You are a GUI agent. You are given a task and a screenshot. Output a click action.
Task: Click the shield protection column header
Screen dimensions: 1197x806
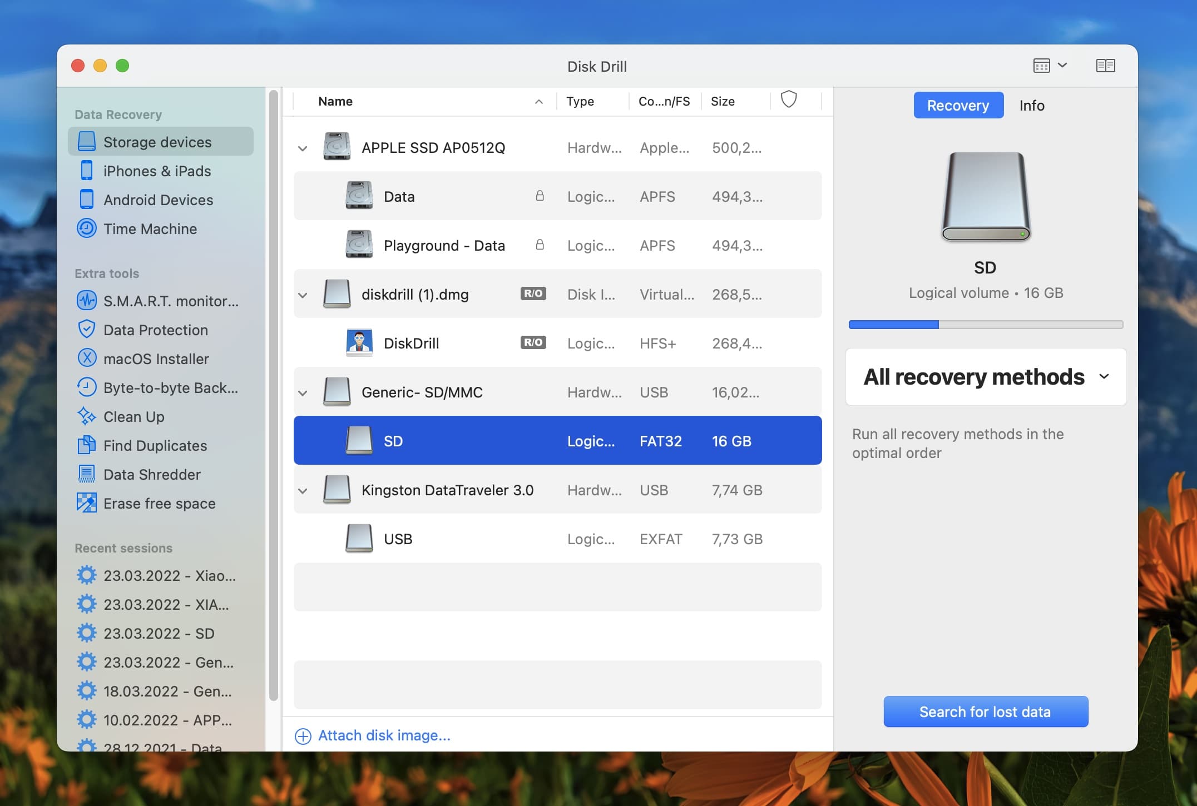coord(789,100)
